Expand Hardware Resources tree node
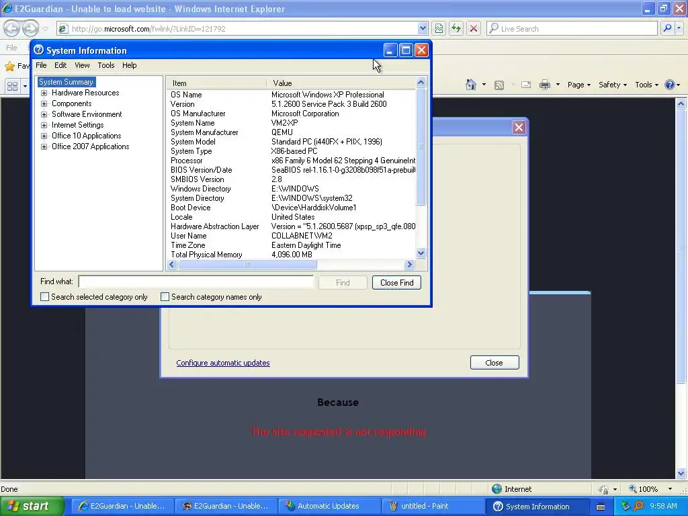This screenshot has width=688, height=516. 44,93
